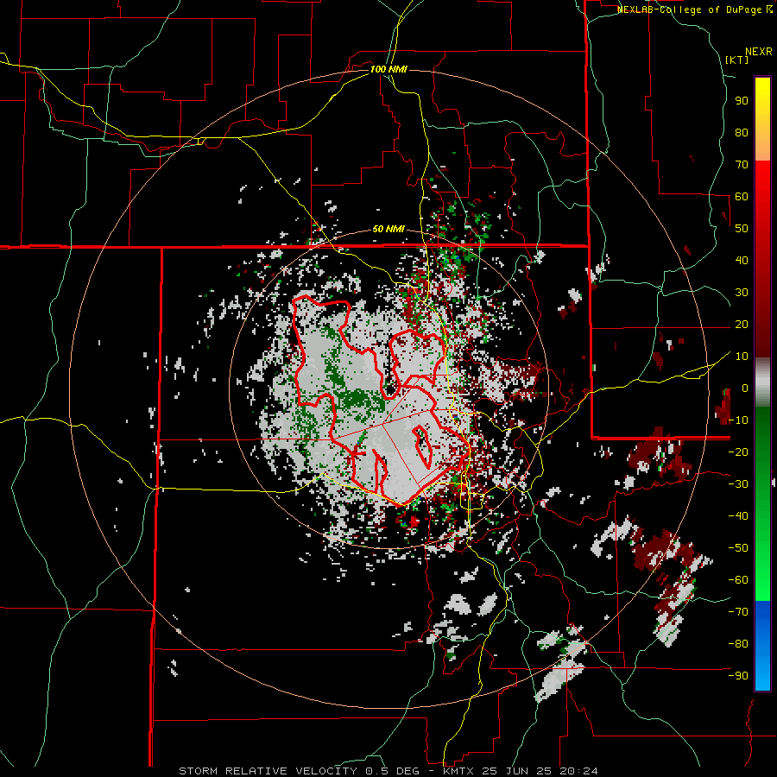Pick the "-70" tick label on scale
Viewport: 777px width, 777px height.
click(x=738, y=612)
